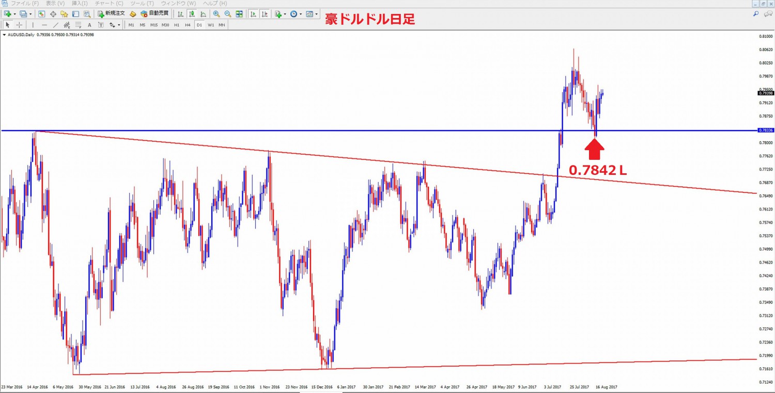Open the MetaEditor book icon
The image size is (775, 393).
click(133, 14)
